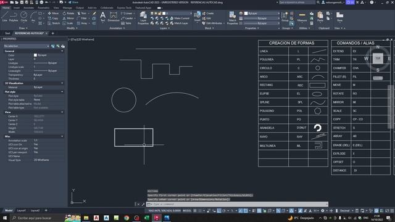
Task: Choose the Move command in Modify
Action: pos(53,13)
